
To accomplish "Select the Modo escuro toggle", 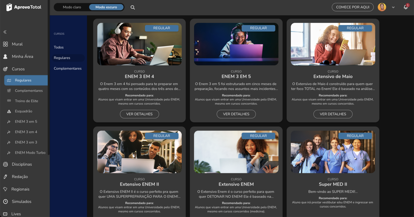I will point(106,7).
